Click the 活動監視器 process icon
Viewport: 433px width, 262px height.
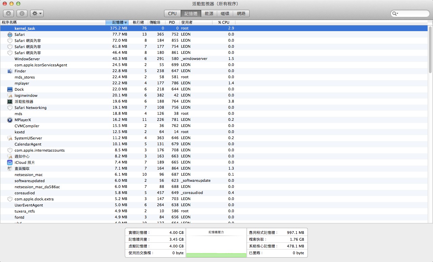click(x=10, y=102)
